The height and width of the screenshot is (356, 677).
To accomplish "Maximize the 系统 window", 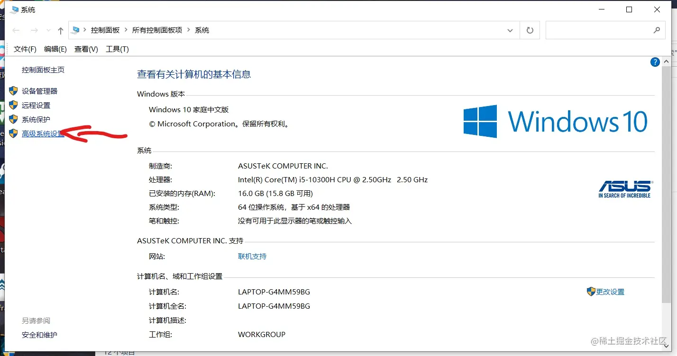I will pyautogui.click(x=629, y=9).
